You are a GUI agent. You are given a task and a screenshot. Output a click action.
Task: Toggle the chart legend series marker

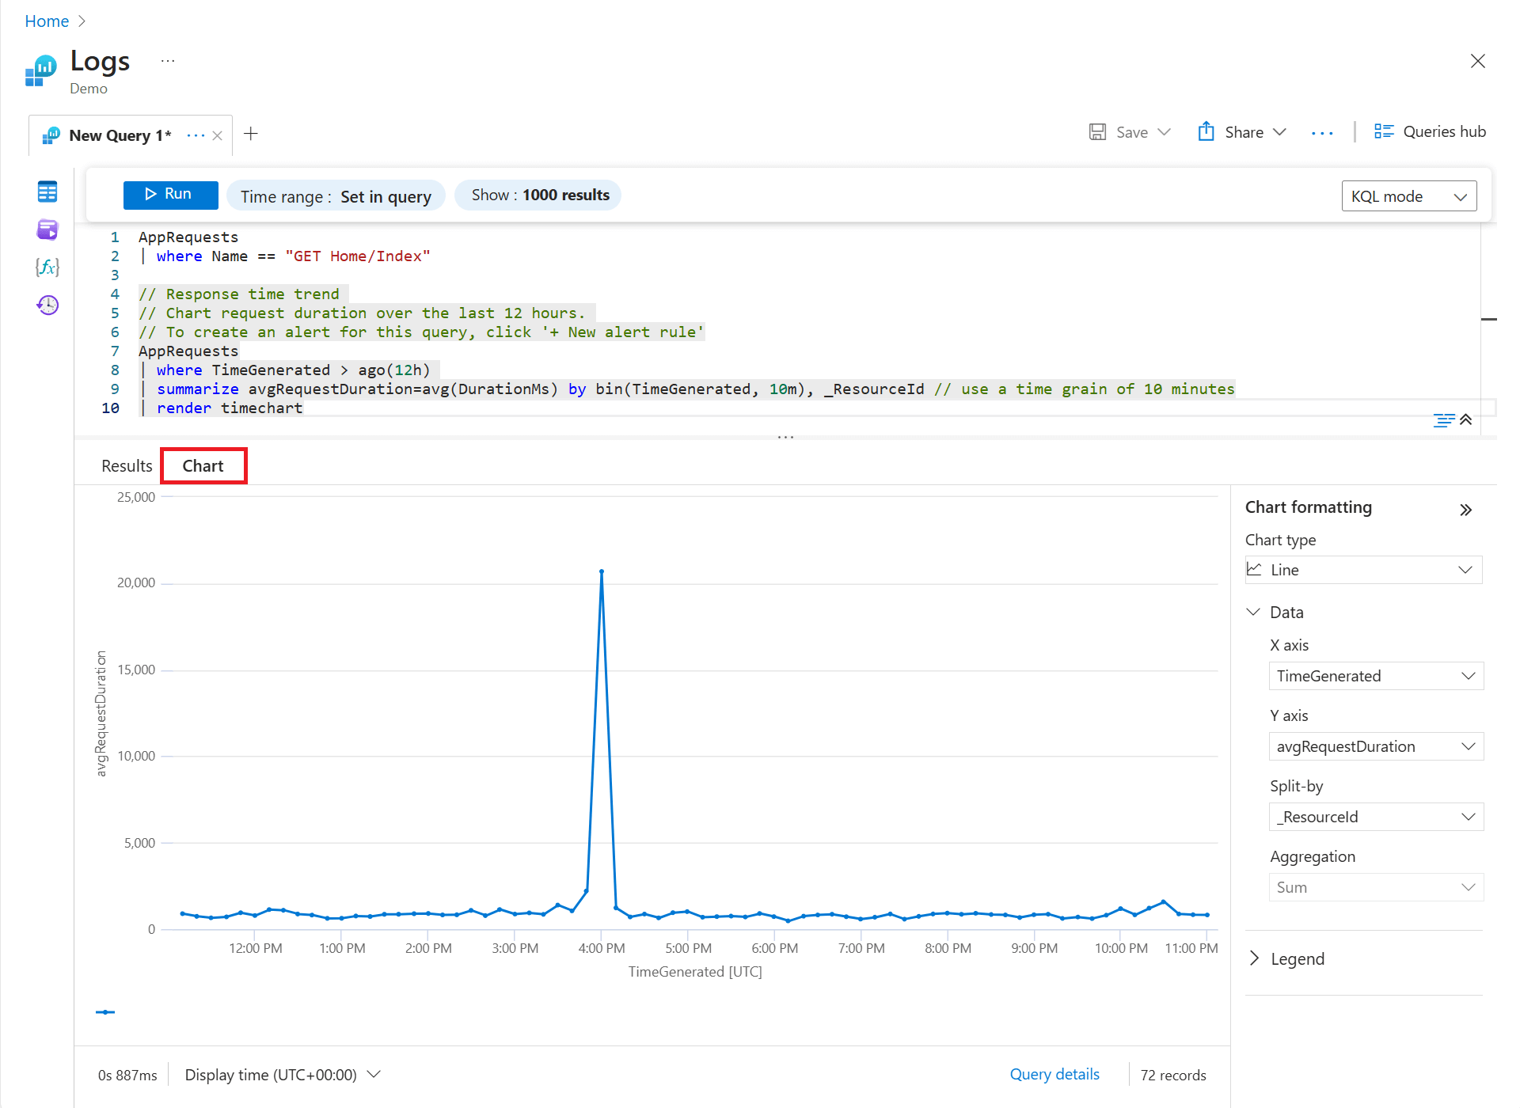pyautogui.click(x=105, y=1012)
